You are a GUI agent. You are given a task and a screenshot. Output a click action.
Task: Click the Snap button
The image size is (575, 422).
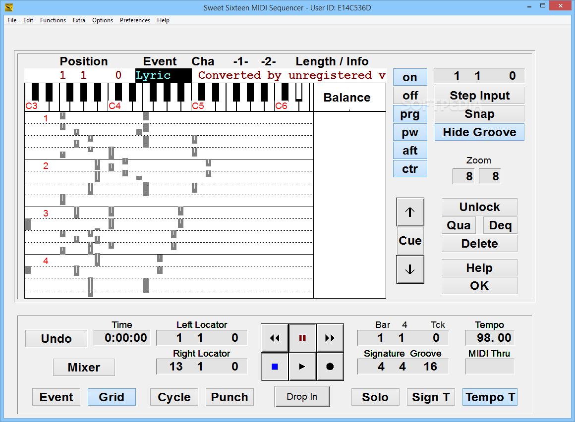point(479,114)
